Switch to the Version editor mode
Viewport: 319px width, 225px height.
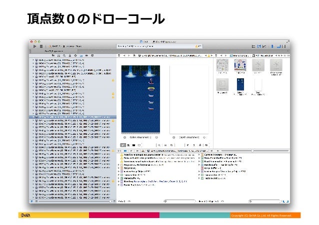tap(264, 46)
